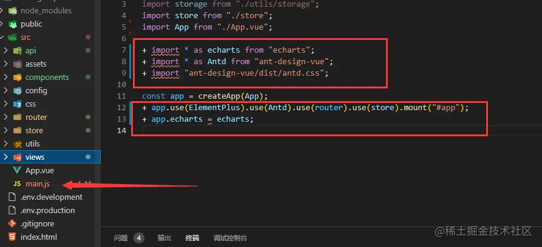Viewport: 542px width, 247px height.
Task: Switch to the 终端 panel tab
Action: [x=192, y=238]
